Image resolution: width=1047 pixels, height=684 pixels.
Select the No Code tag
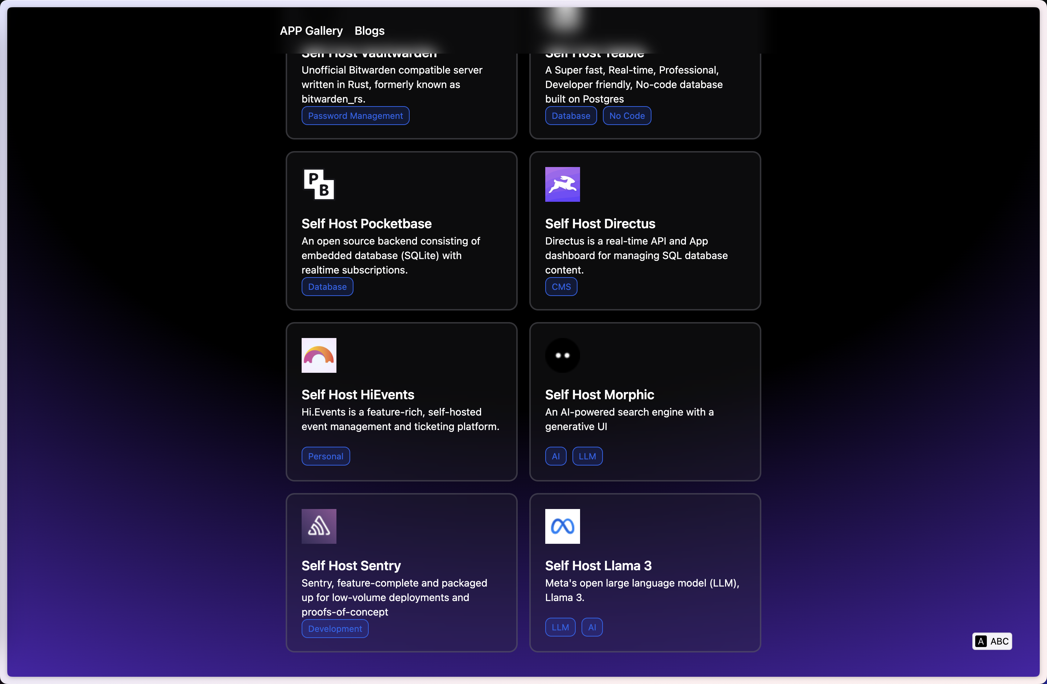tap(627, 116)
